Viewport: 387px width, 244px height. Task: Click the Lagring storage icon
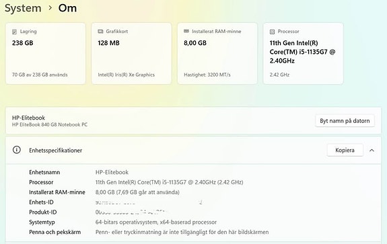pos(15,32)
